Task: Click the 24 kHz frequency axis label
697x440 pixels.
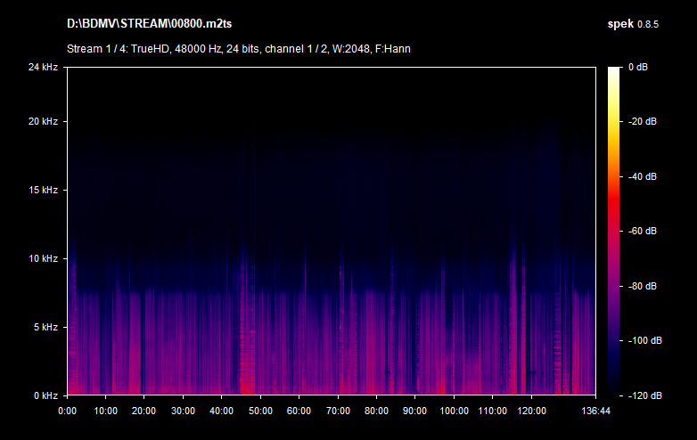Action: [x=43, y=67]
